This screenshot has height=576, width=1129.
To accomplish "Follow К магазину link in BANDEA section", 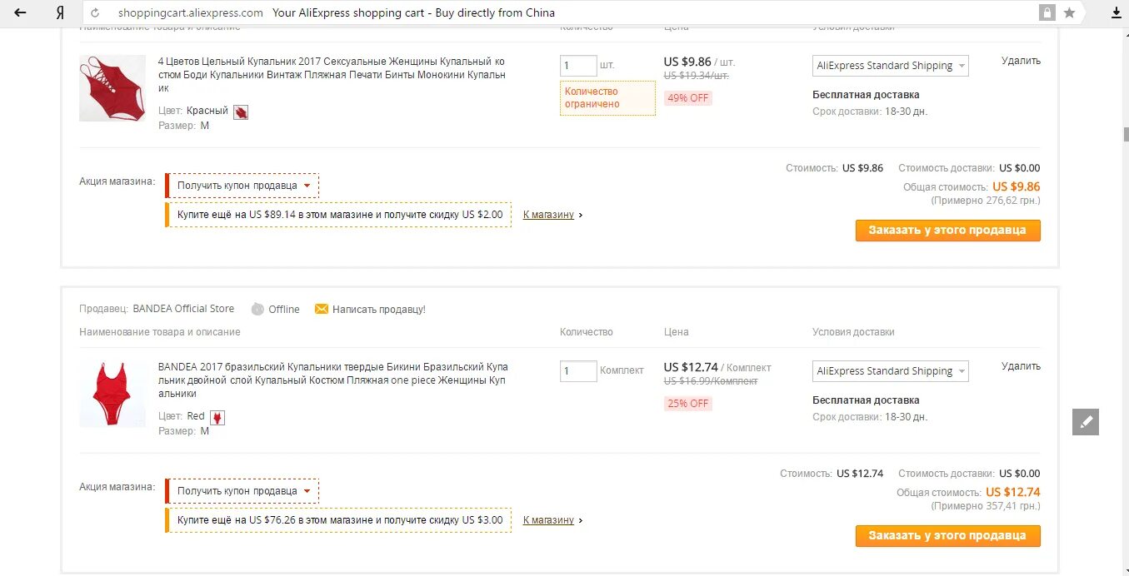I will coord(549,520).
